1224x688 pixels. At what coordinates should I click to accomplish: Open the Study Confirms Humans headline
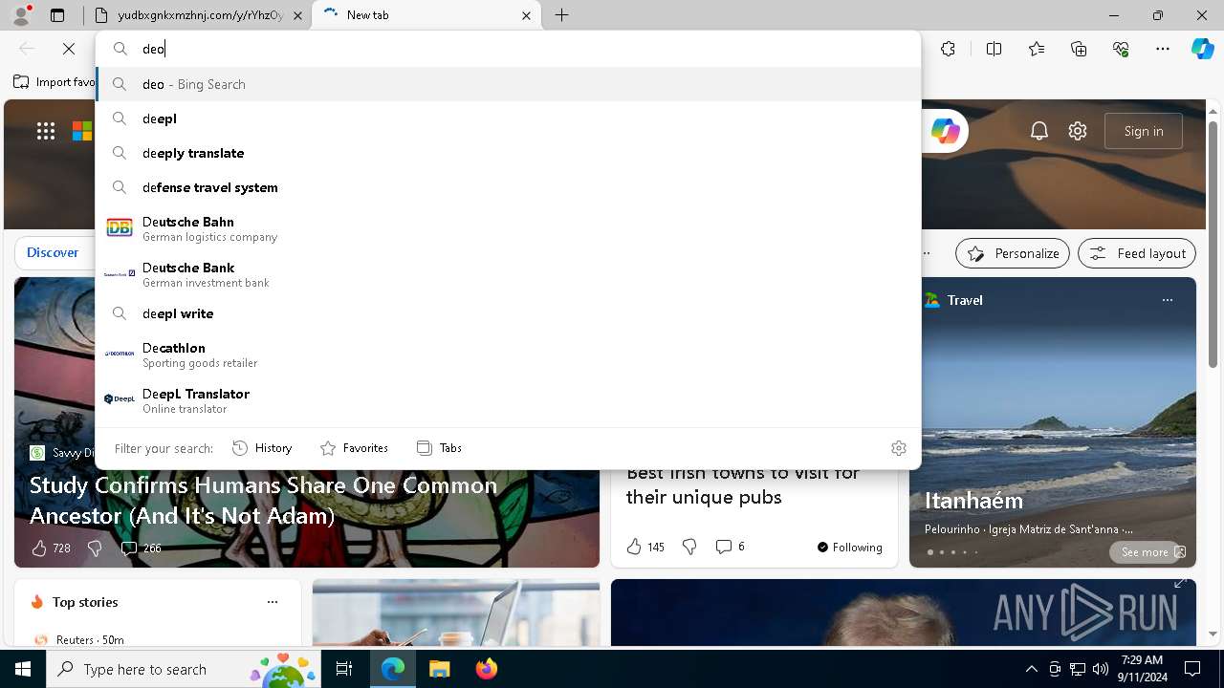(x=264, y=500)
